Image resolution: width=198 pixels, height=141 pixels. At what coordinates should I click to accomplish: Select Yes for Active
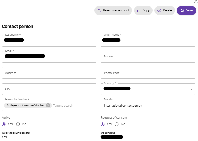[x=4, y=124]
